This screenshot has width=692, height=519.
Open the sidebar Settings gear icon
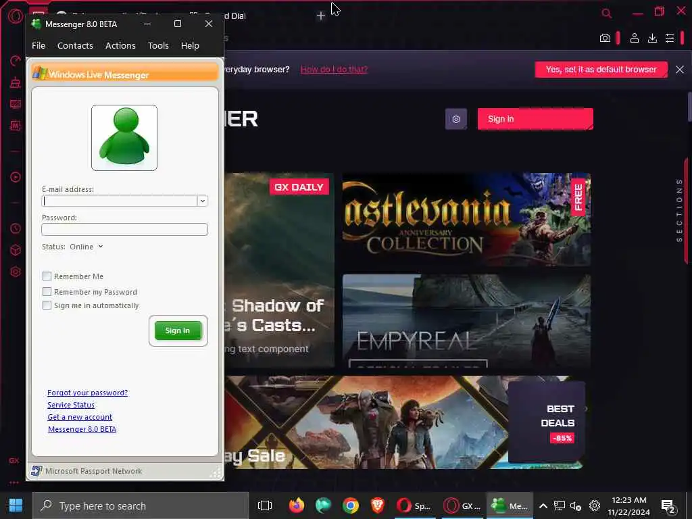pos(16,272)
